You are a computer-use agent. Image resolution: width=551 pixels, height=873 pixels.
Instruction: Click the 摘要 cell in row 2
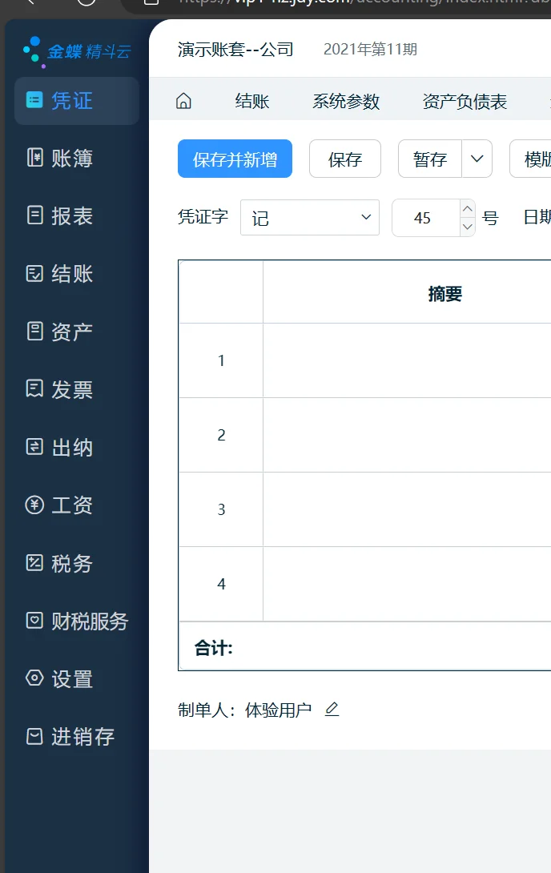407,435
